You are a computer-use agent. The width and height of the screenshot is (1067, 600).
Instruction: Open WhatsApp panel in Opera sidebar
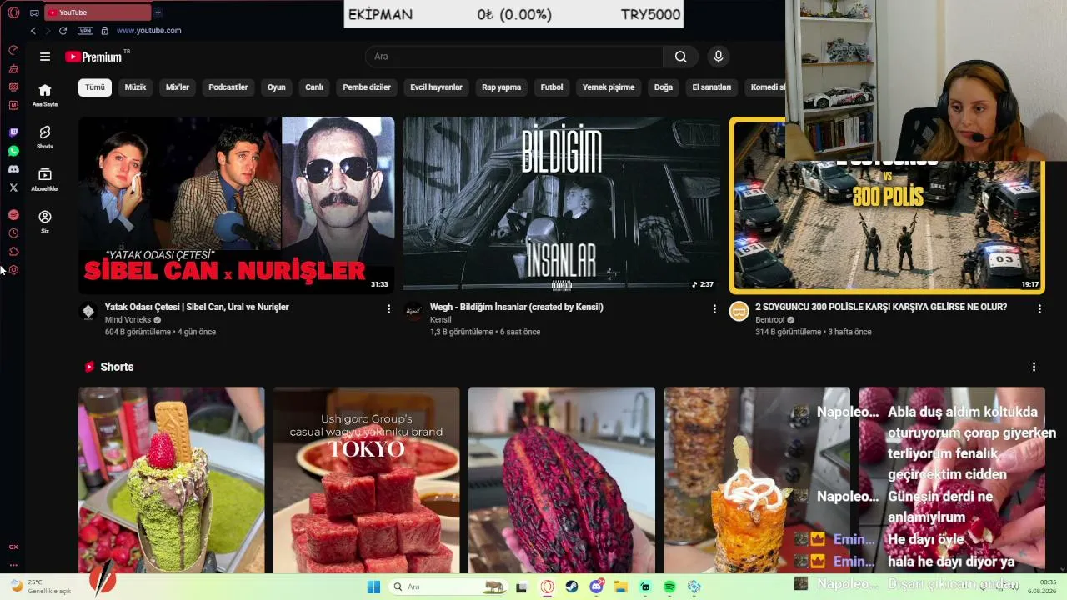pos(13,151)
